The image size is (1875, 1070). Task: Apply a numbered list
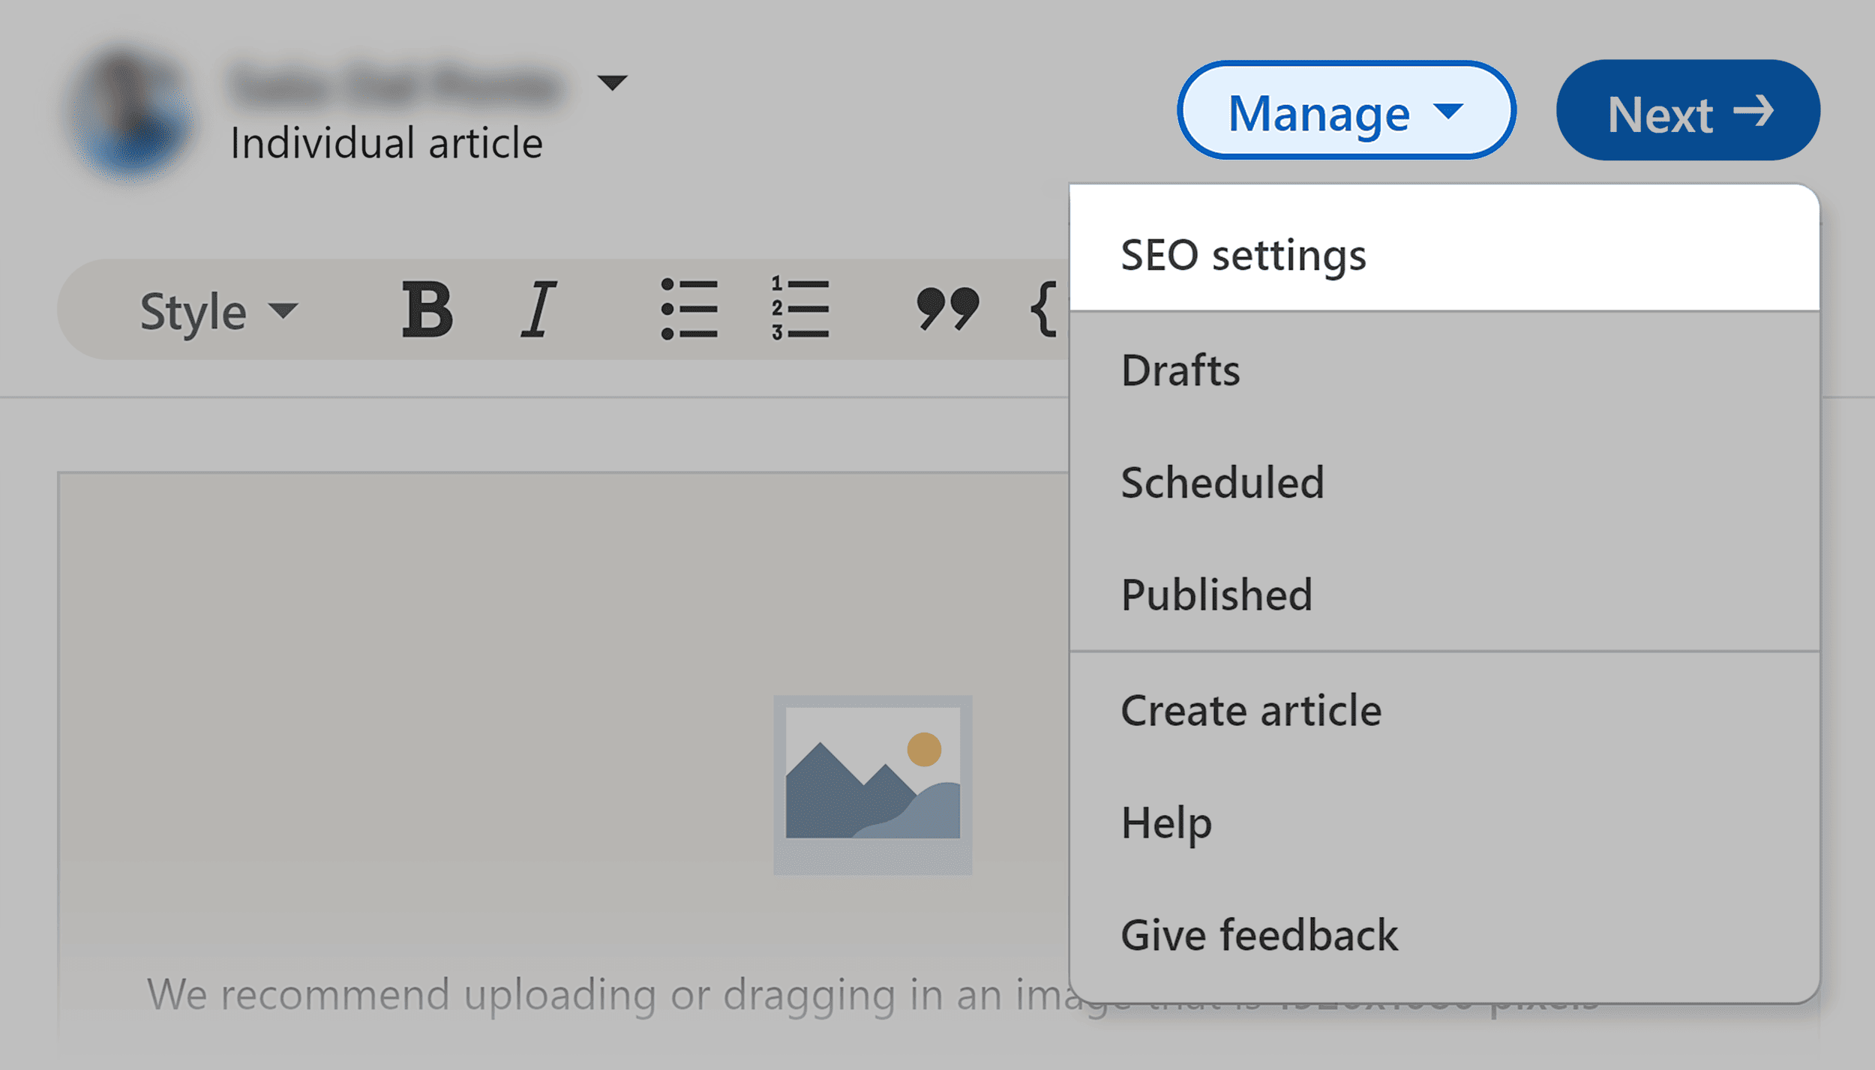click(799, 308)
